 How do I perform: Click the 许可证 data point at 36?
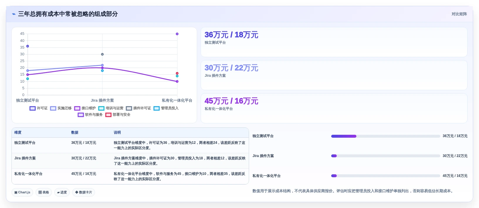coord(28,46)
